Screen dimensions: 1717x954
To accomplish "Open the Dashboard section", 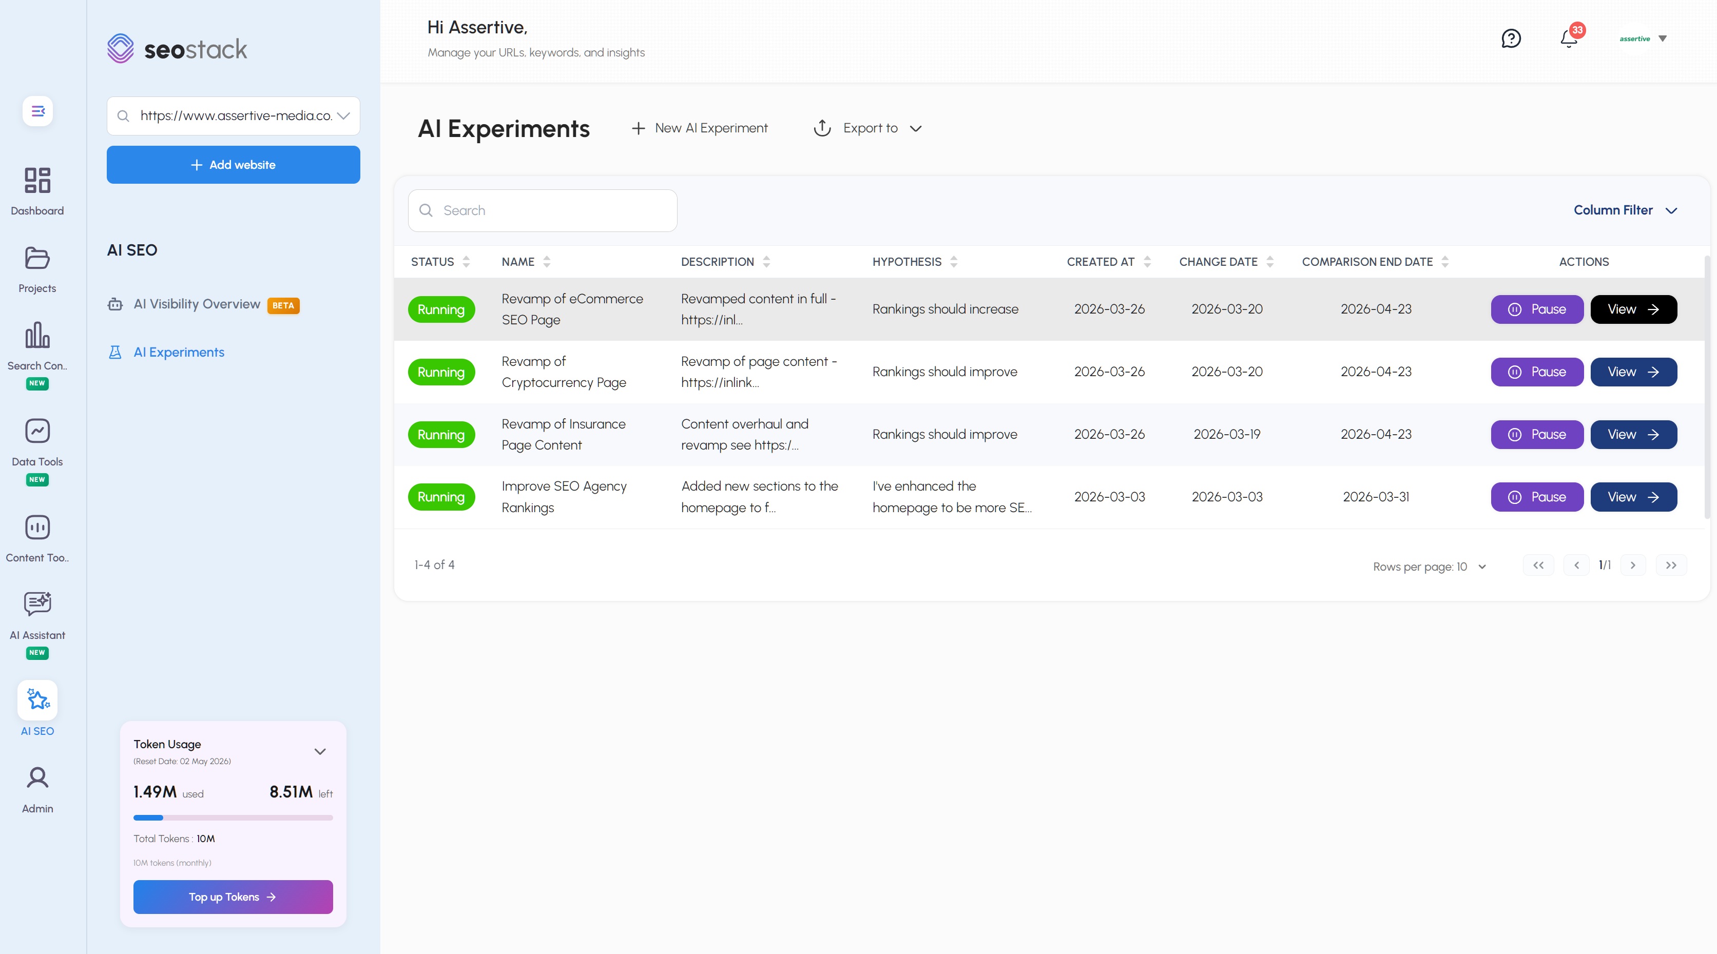I will coord(37,190).
